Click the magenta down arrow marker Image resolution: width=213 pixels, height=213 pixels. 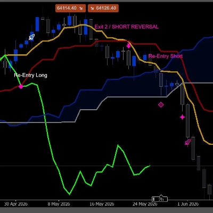pyautogui.click(x=128, y=46)
